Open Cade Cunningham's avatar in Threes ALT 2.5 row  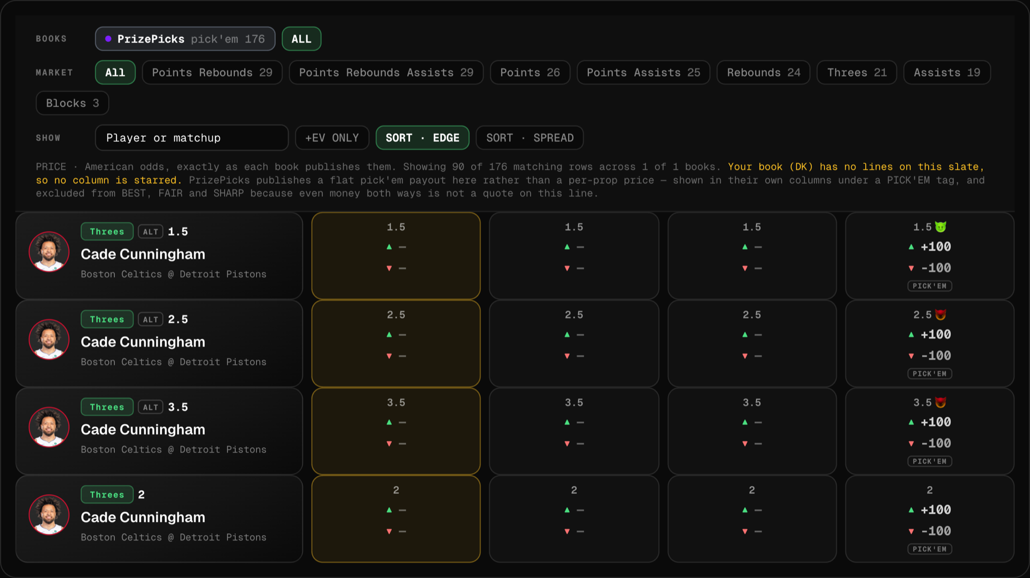(49, 339)
